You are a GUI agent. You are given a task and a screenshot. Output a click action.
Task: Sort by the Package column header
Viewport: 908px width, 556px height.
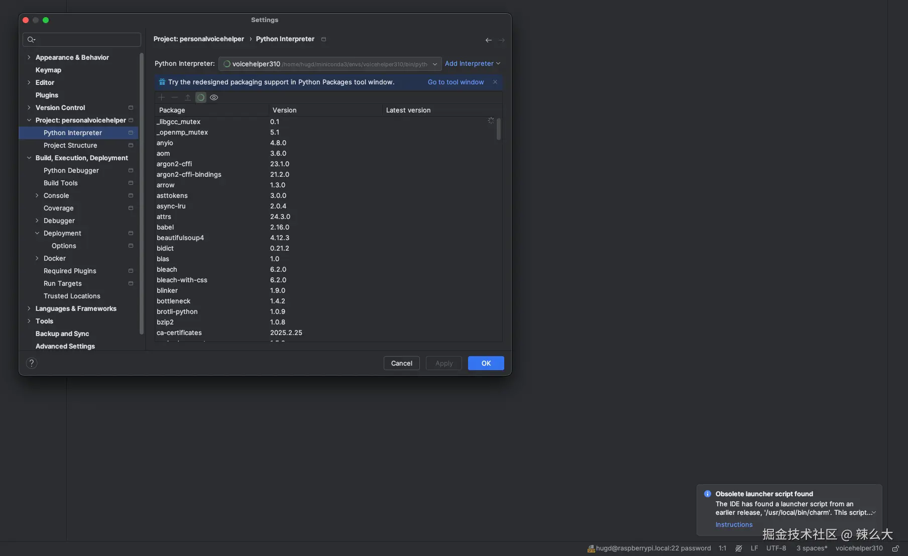coord(212,110)
